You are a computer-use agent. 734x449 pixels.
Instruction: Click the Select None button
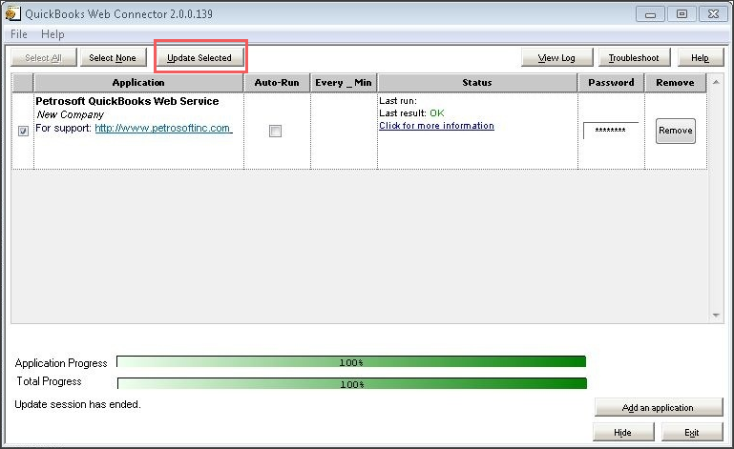[113, 57]
